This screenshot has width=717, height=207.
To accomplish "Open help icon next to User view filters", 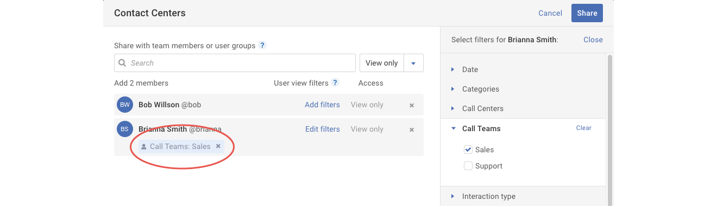I will click(x=335, y=83).
